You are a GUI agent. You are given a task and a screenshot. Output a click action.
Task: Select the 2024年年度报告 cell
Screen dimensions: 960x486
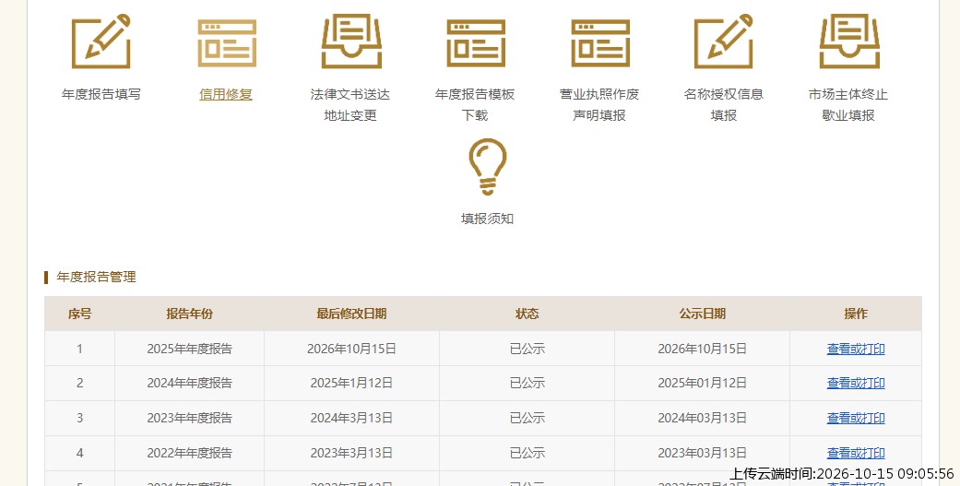pyautogui.click(x=189, y=383)
